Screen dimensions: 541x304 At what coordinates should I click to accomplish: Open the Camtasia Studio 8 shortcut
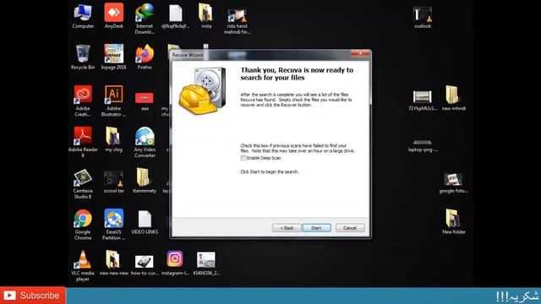point(83,184)
